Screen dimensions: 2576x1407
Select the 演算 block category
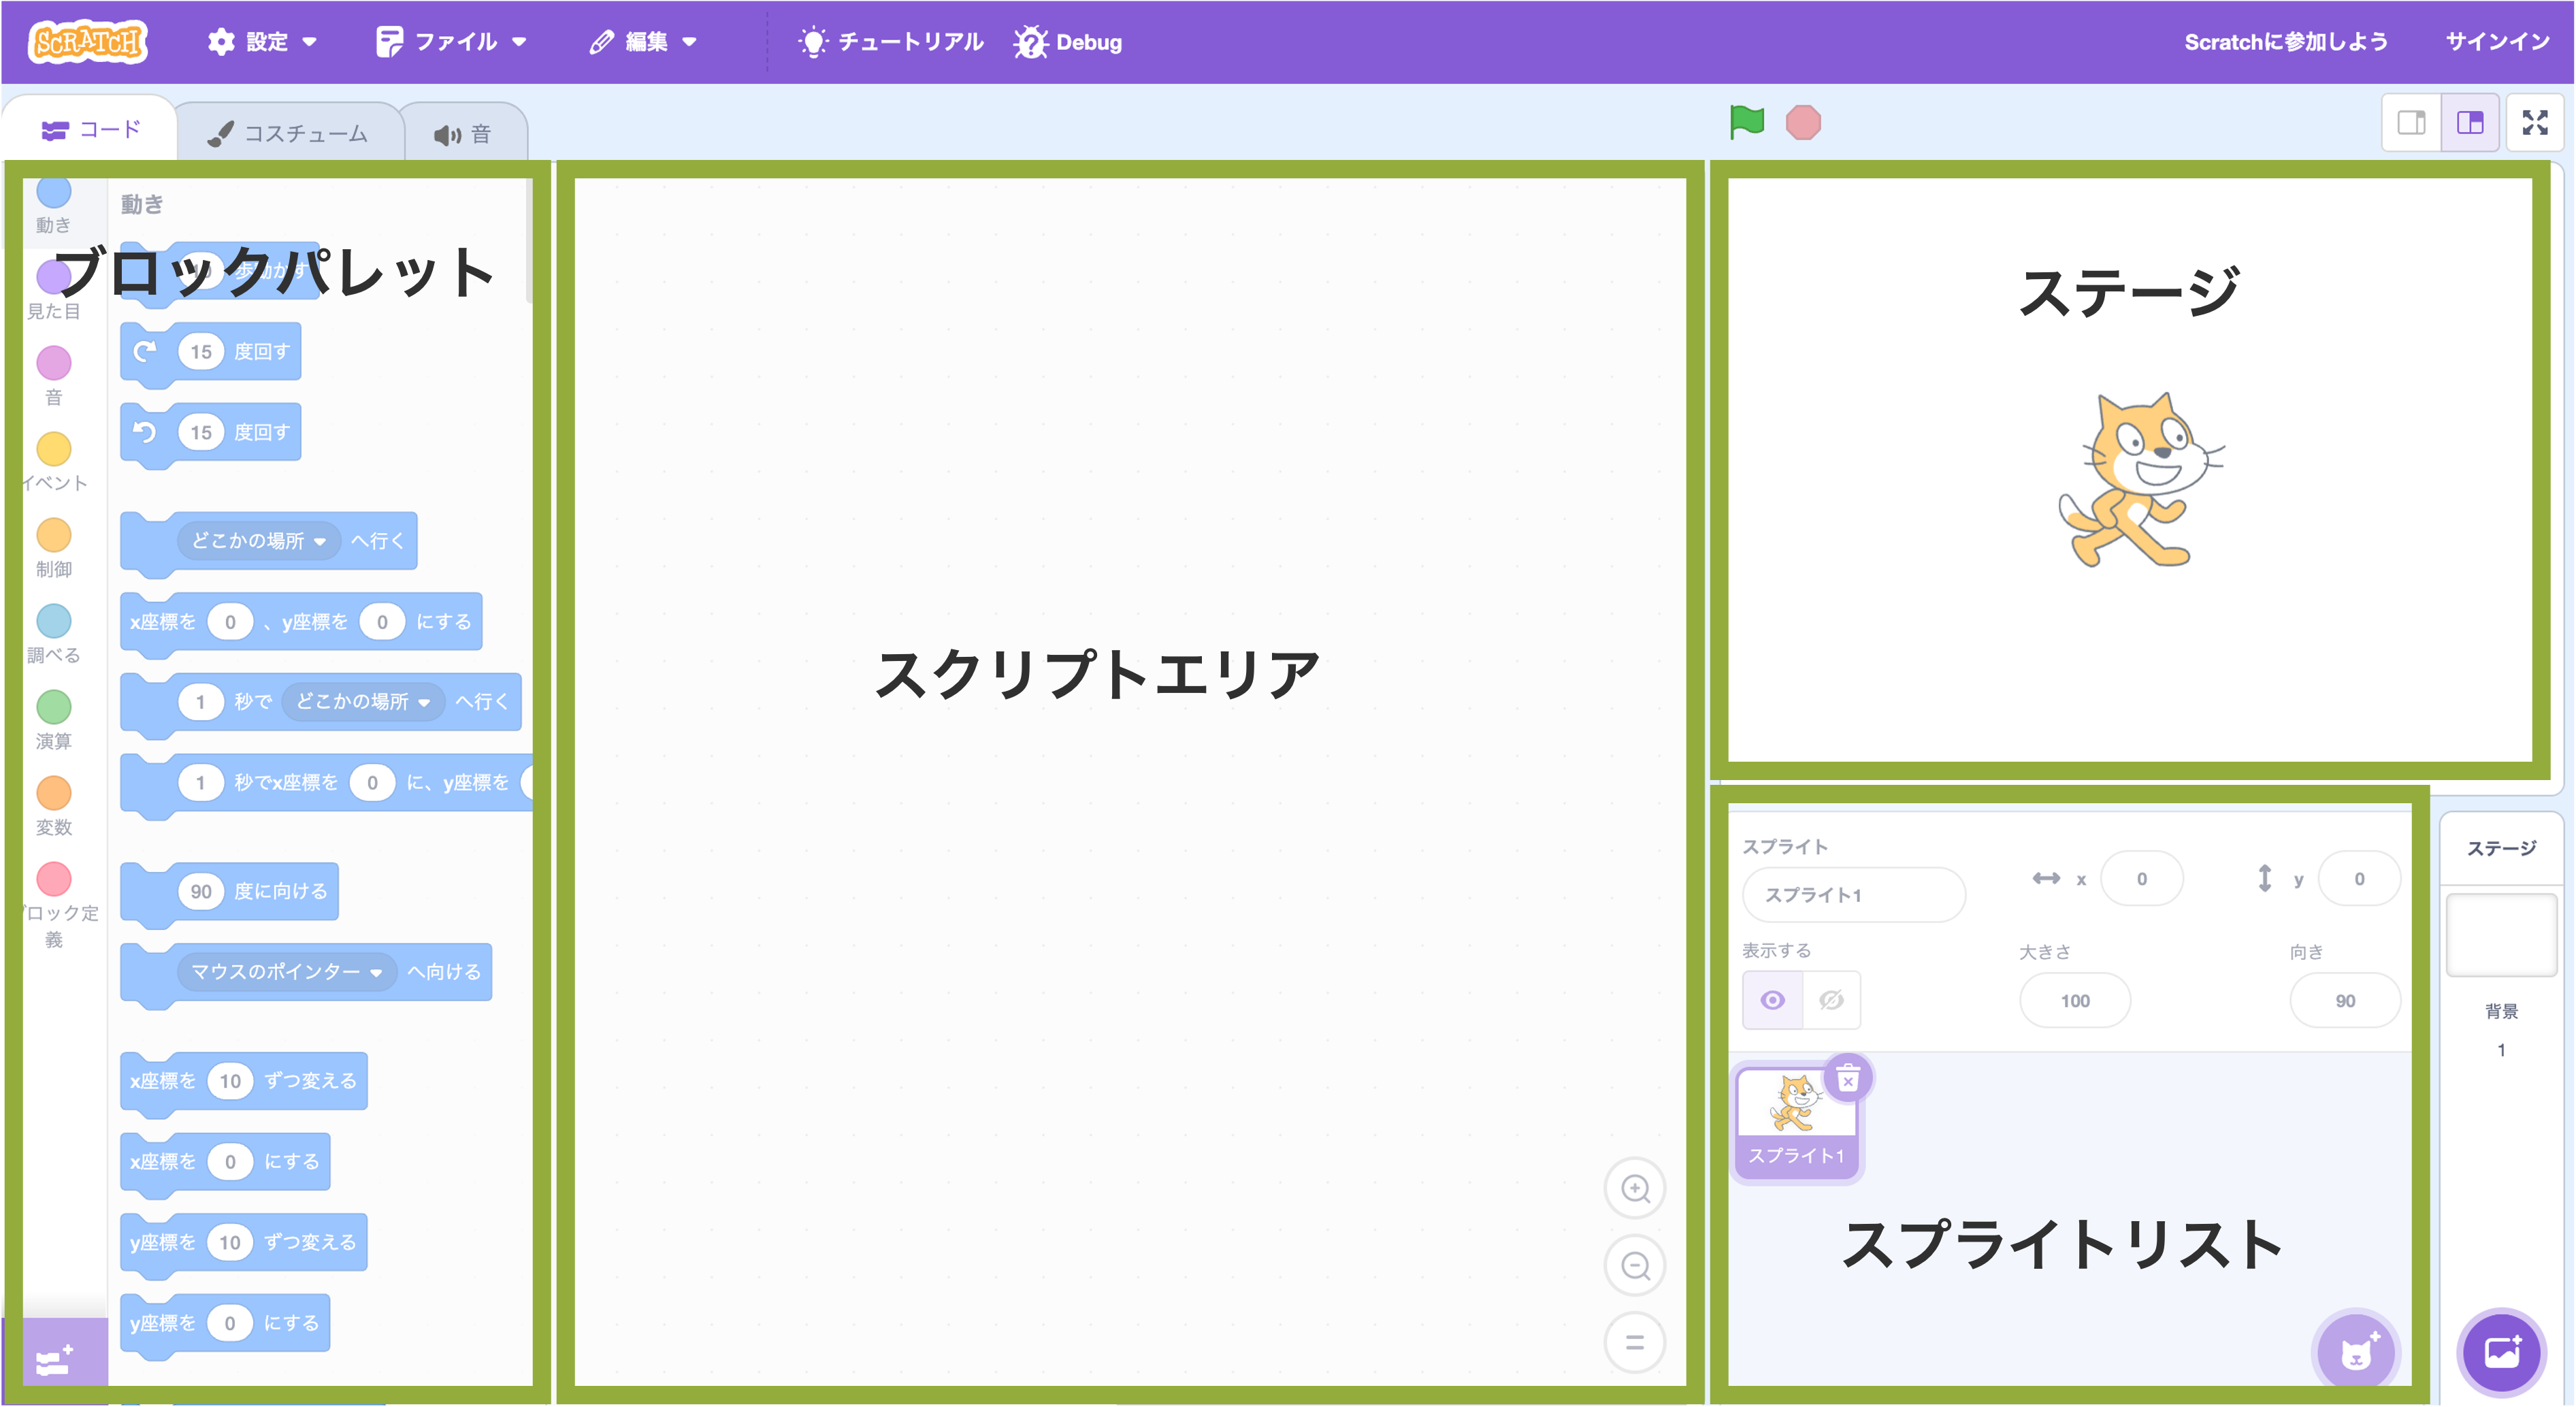[54, 720]
